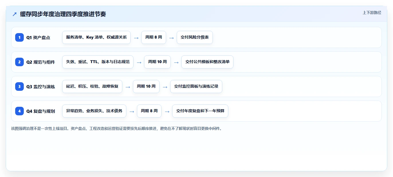Click the footnote text starting with 该图强调治理
Screen dimensions: 393x177
[116, 128]
